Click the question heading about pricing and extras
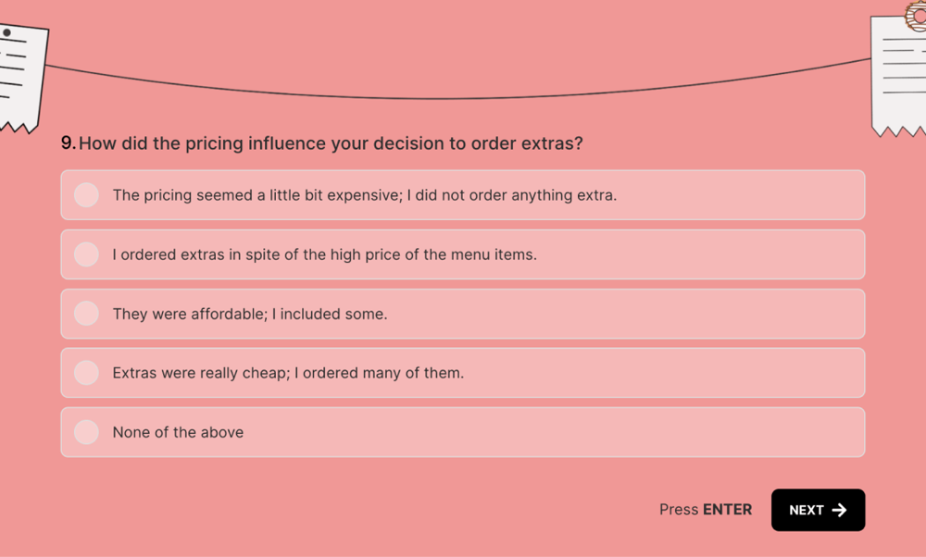926x557 pixels. (331, 143)
